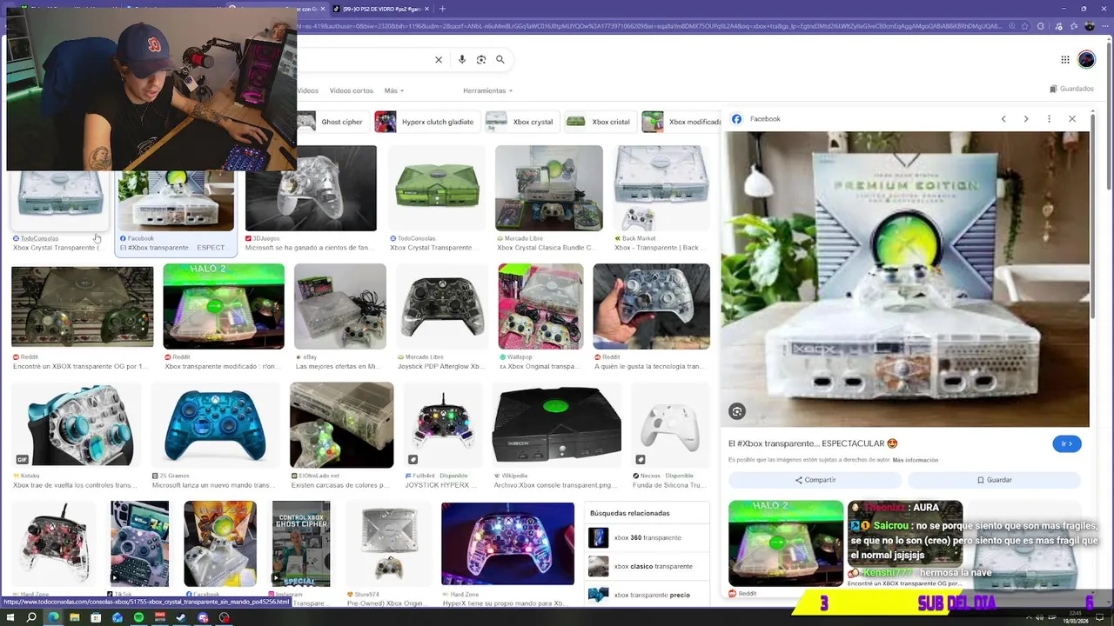The height and width of the screenshot is (626, 1114).
Task: Open Microsoft Edge from the taskbar
Action: click(x=53, y=617)
